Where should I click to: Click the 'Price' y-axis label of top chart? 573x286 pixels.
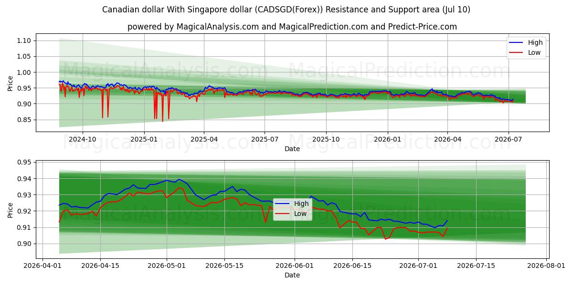click(11, 83)
